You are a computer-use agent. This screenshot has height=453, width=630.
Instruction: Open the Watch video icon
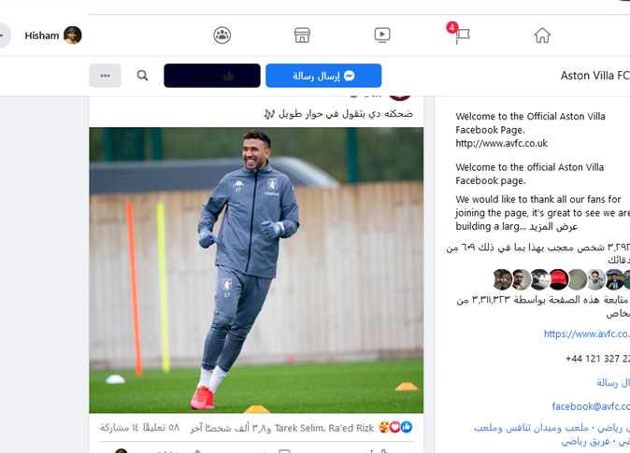[382, 35]
